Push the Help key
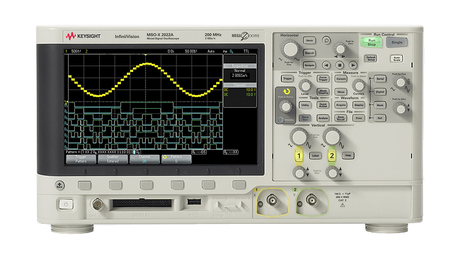This screenshot has height=259, width=461. (x=348, y=155)
